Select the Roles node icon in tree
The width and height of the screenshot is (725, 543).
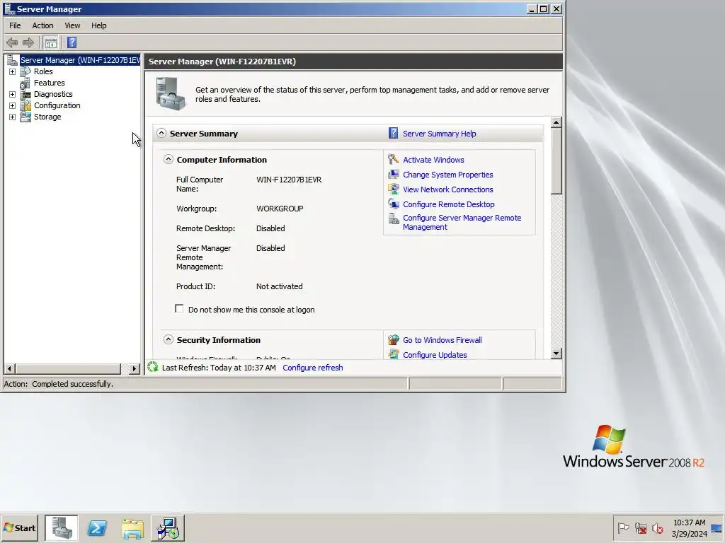click(26, 71)
